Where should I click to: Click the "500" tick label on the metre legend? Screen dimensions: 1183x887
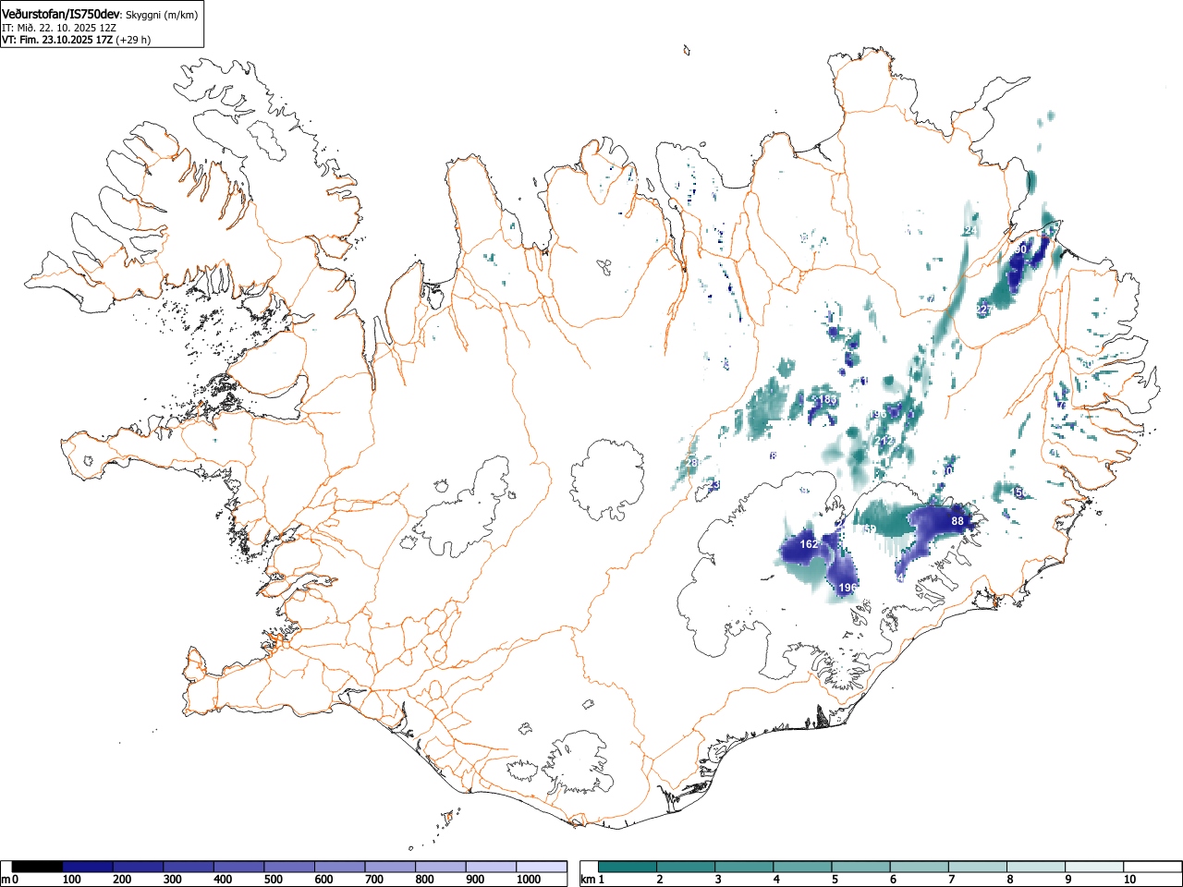point(273,880)
